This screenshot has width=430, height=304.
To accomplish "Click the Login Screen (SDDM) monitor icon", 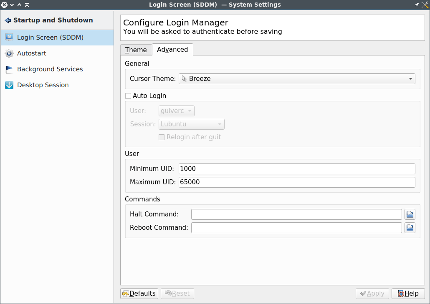I will coord(9,38).
